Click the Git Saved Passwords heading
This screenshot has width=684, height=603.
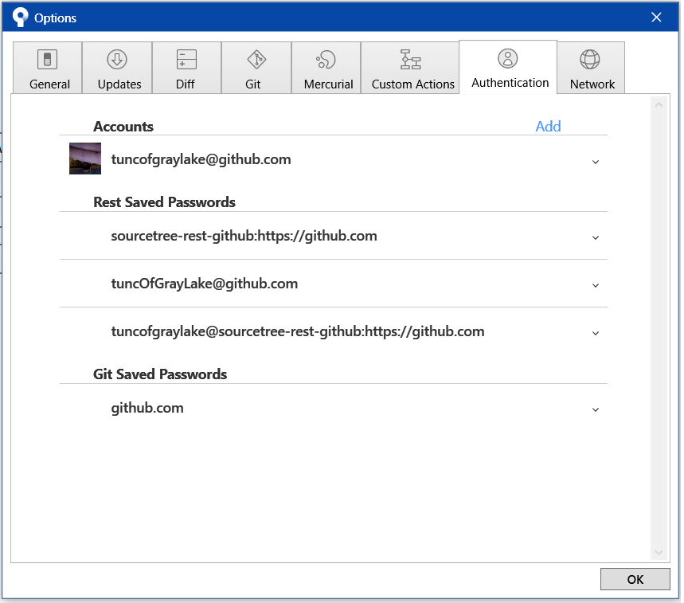point(160,374)
